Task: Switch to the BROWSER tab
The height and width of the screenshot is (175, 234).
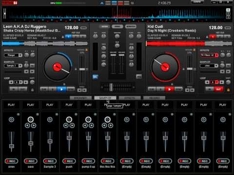Action: [80, 98]
